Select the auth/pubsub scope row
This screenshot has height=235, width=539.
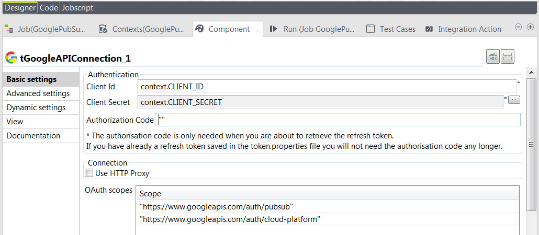[x=327, y=206]
